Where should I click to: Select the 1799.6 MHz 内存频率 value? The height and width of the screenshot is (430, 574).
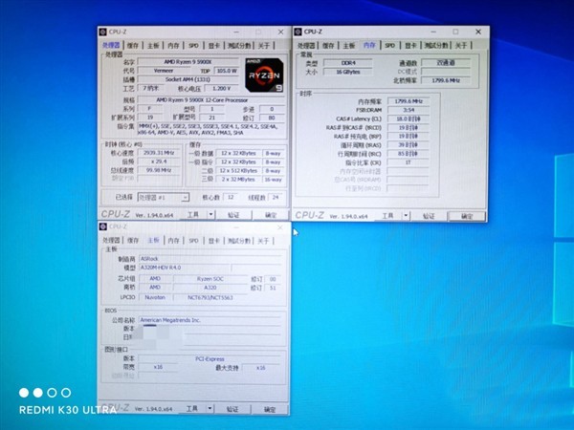pyautogui.click(x=408, y=101)
